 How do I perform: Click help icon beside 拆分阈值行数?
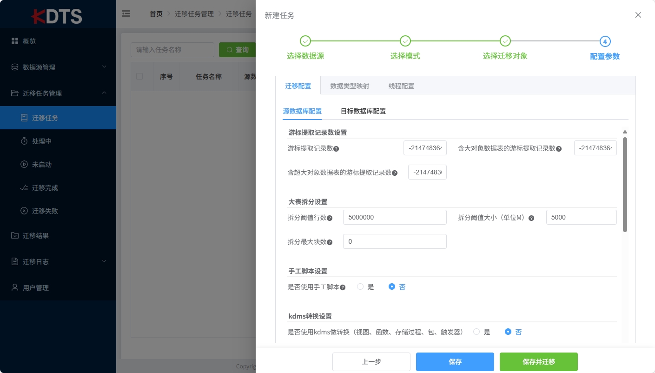[330, 218]
